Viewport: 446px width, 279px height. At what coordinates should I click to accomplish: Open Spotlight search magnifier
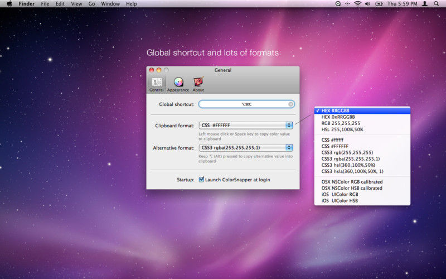436,4
